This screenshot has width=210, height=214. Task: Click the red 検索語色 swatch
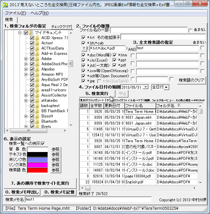tap(37, 170)
